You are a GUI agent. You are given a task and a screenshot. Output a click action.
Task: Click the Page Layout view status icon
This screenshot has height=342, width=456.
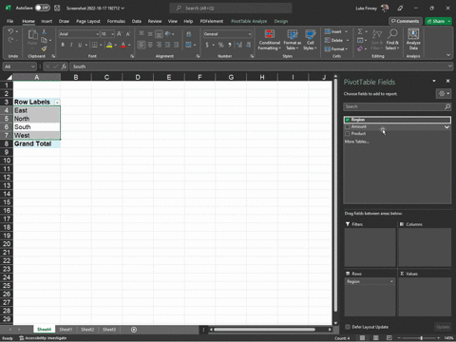click(376, 338)
